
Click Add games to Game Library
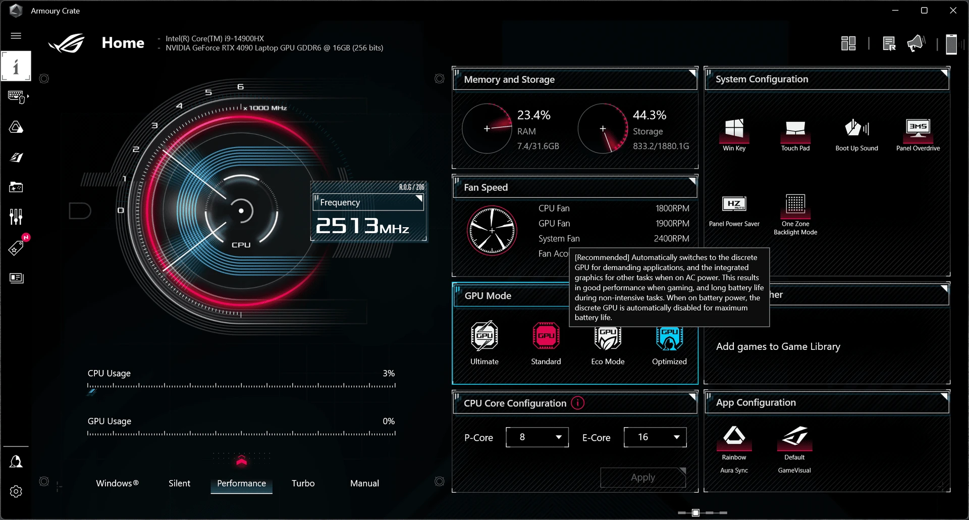point(778,346)
